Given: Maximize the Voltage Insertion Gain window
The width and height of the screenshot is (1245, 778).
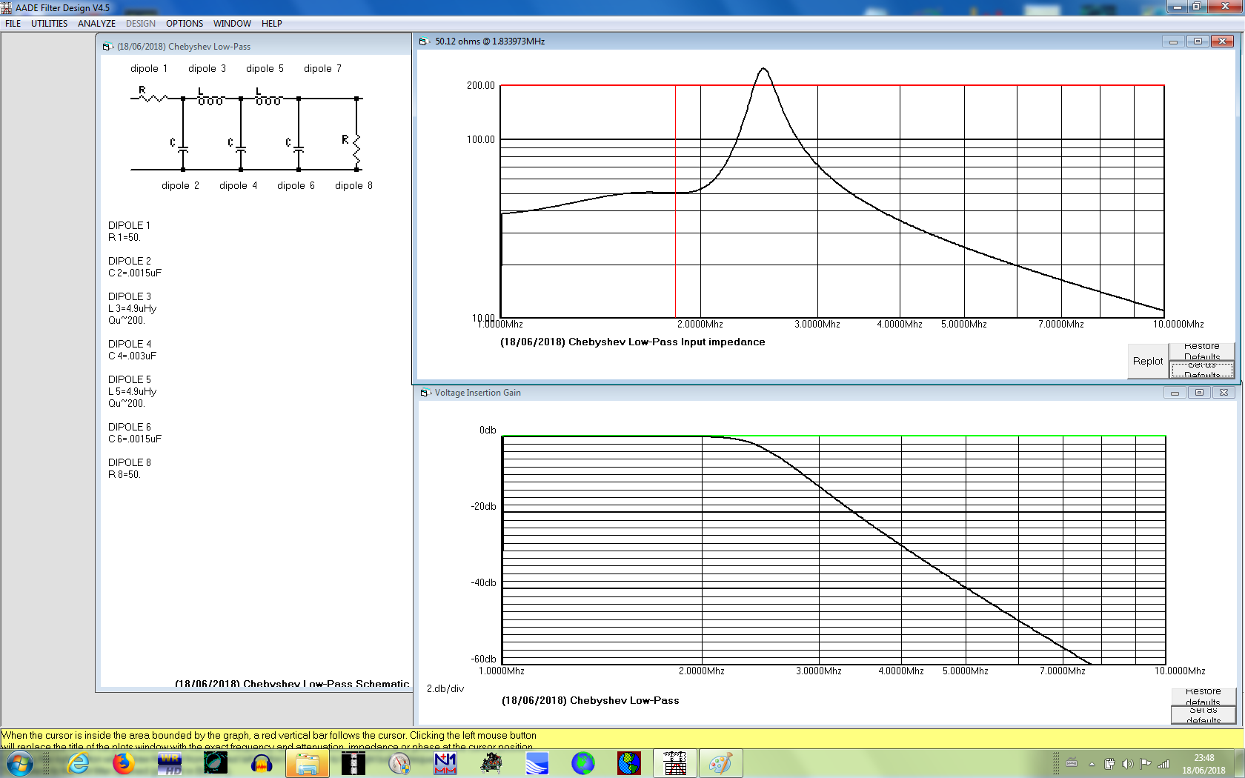Looking at the screenshot, I should click(1199, 393).
